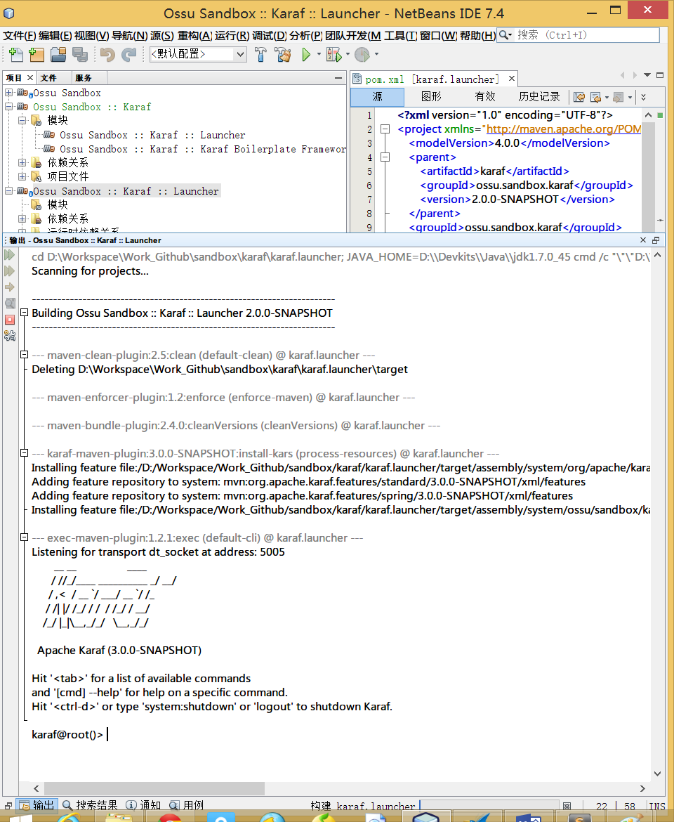Rerun build with top green arrows icon
Viewport: 674px width, 822px height.
(x=9, y=255)
